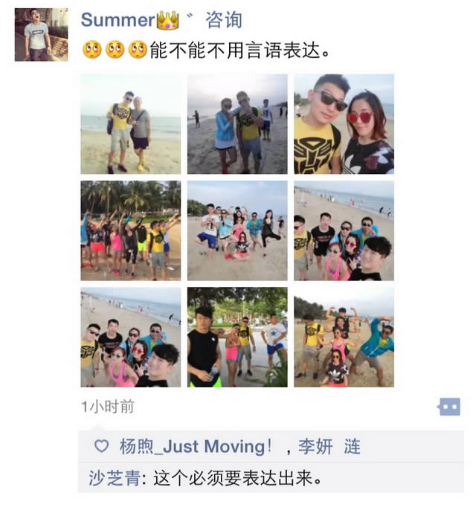View second photo of couple posing on sand
This screenshot has height=507, width=476.
[237, 124]
